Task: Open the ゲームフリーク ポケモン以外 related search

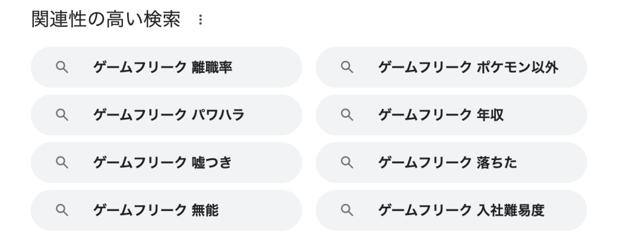Action: [x=468, y=67]
